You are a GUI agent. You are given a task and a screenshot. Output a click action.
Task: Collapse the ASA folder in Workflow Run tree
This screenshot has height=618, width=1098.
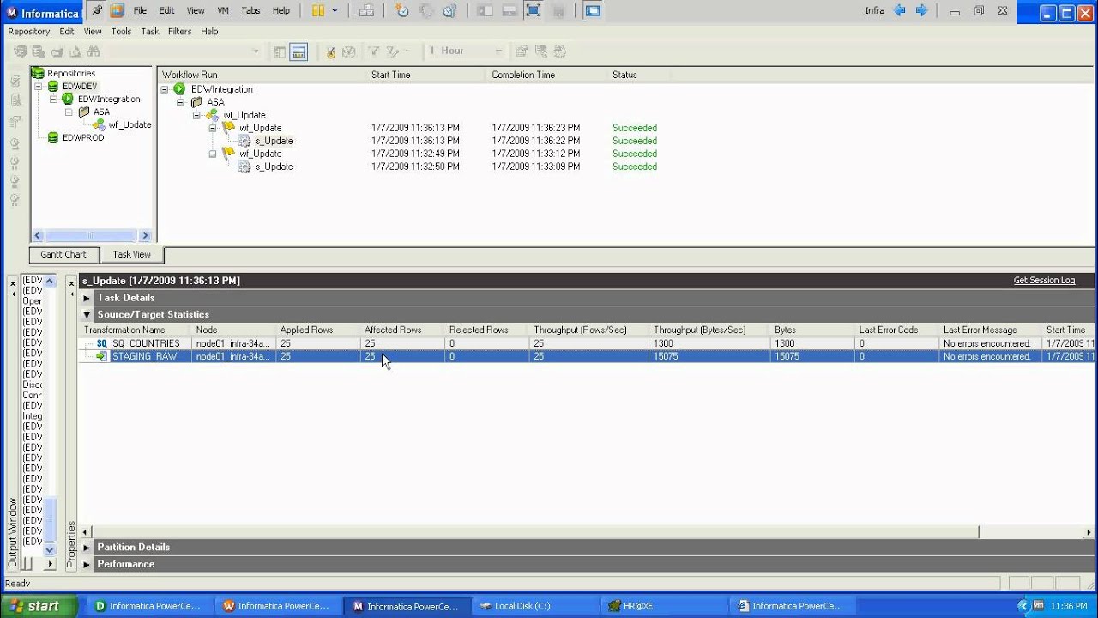coord(181,102)
